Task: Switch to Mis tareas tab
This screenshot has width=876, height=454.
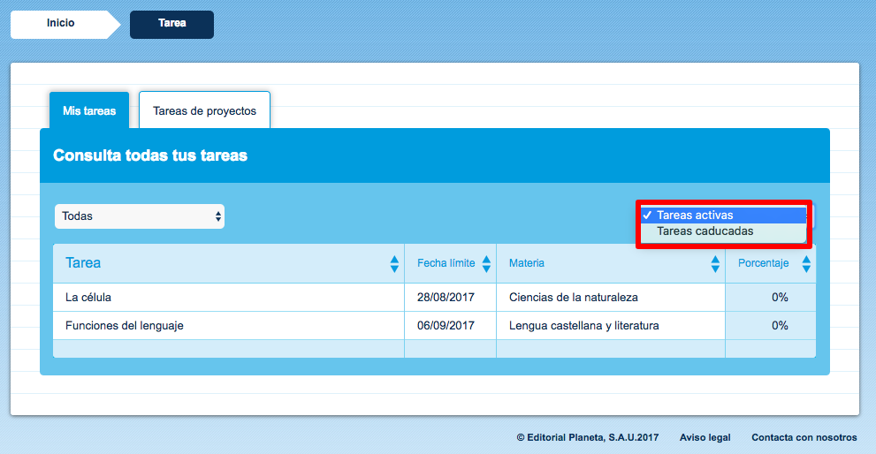Action: [89, 111]
